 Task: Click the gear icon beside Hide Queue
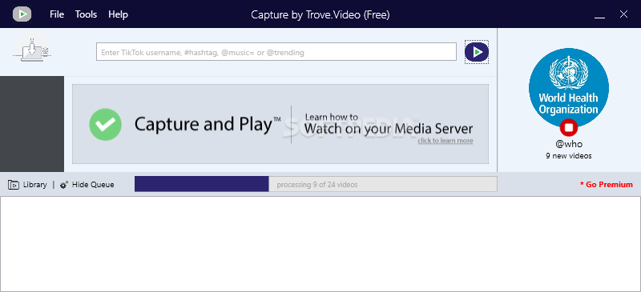point(64,185)
